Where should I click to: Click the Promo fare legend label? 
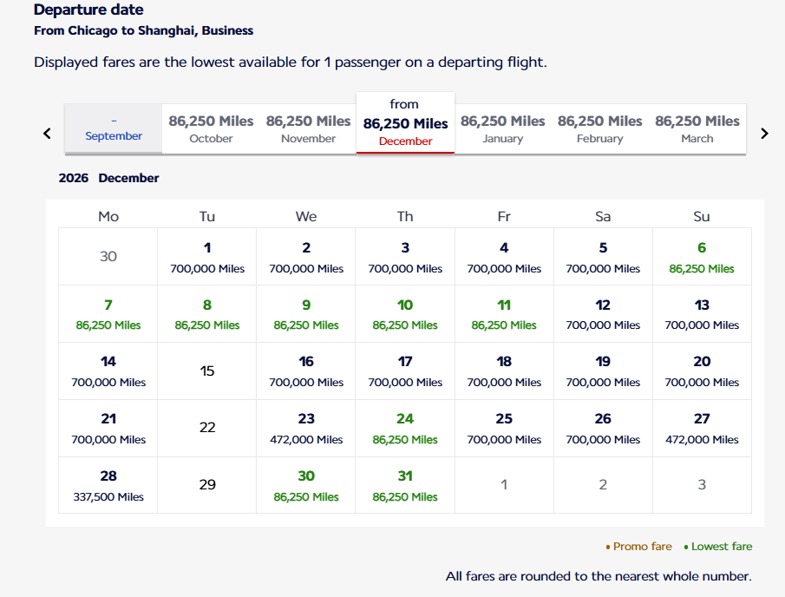(x=643, y=547)
